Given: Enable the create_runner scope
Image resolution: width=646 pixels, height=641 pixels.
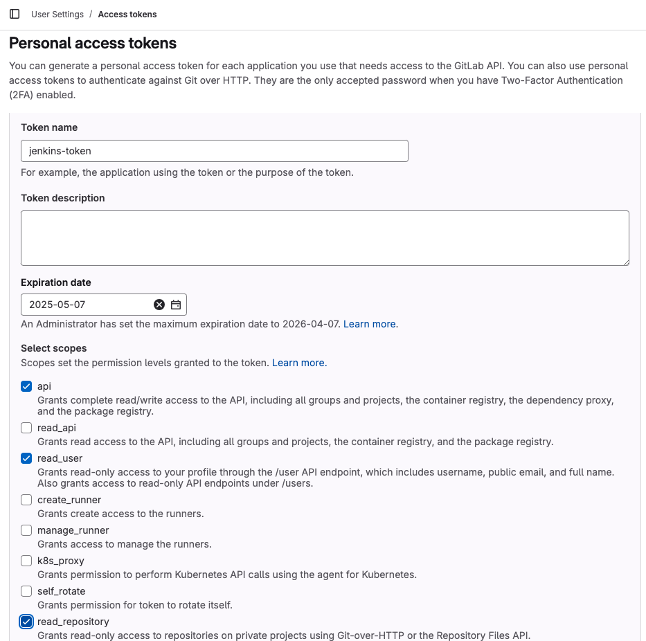Looking at the screenshot, I should (26, 500).
